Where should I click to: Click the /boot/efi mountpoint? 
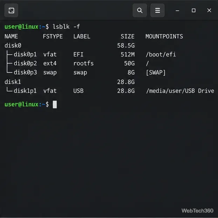point(161,54)
